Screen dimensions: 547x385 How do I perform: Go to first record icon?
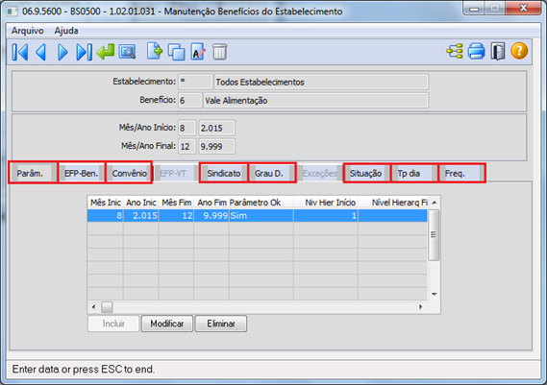point(20,52)
